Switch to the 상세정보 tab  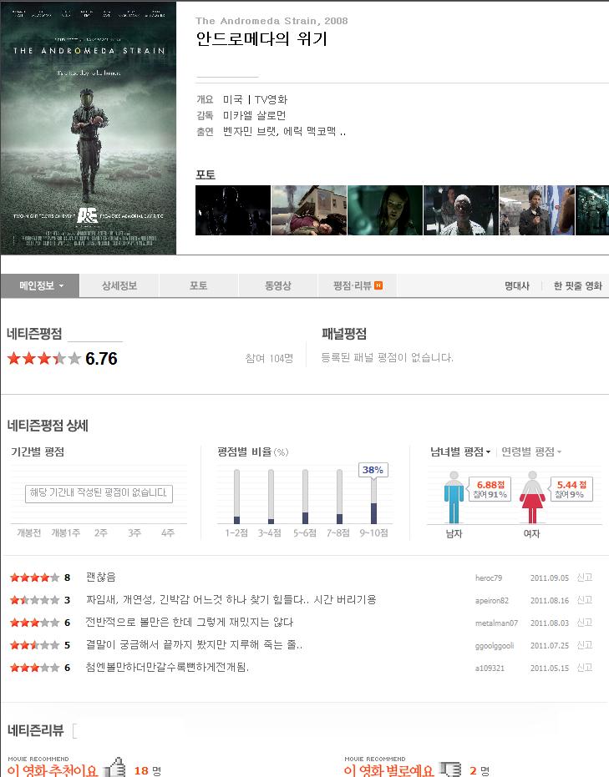119,285
